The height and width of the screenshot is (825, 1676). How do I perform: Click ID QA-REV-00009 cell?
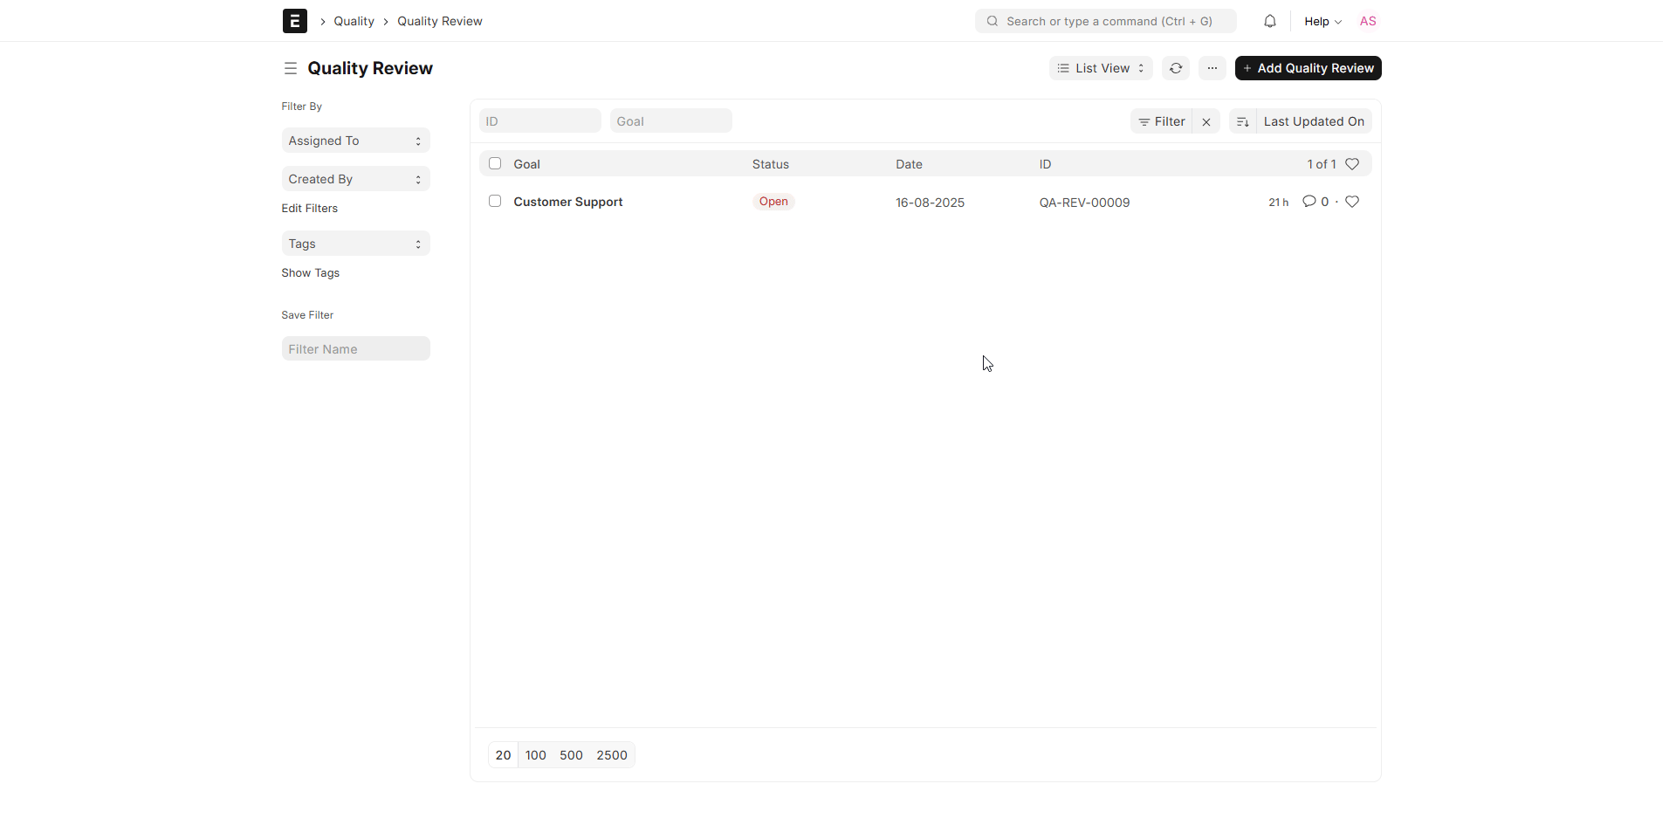click(1084, 203)
